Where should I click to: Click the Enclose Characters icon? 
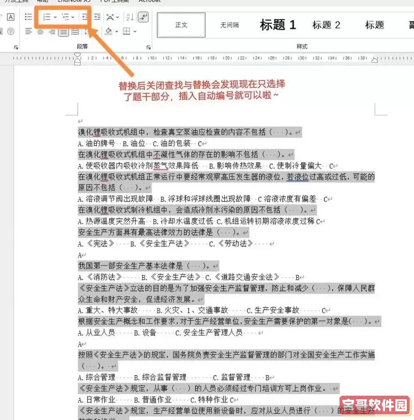[x=10, y=32]
